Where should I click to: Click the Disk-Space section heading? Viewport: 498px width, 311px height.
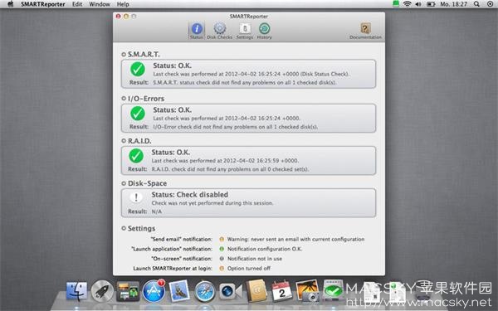point(147,183)
